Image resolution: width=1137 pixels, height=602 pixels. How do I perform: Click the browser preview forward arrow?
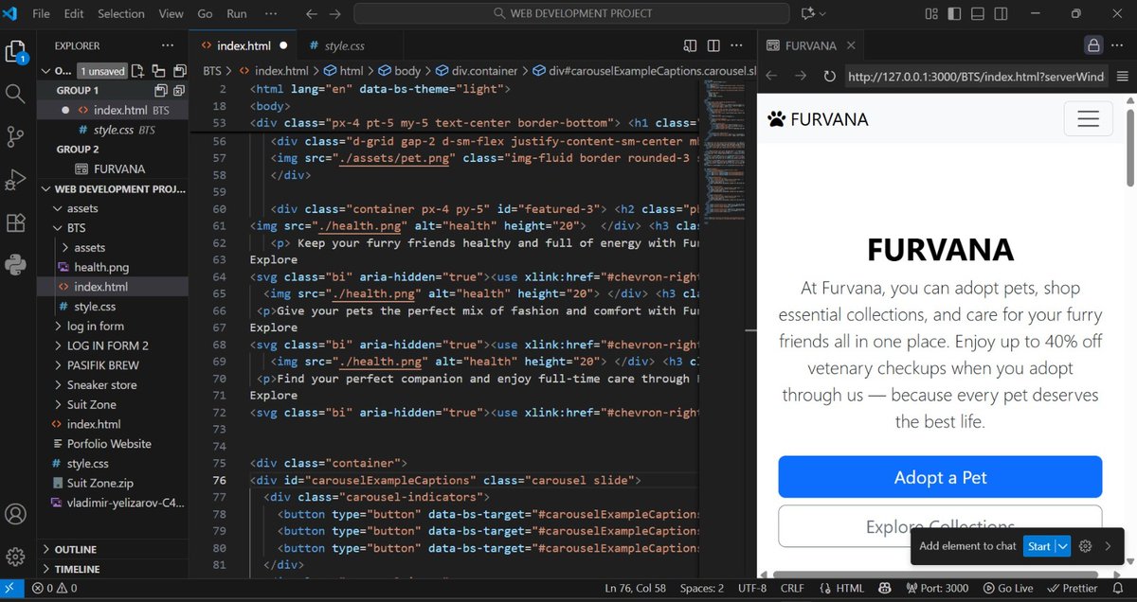pos(801,77)
